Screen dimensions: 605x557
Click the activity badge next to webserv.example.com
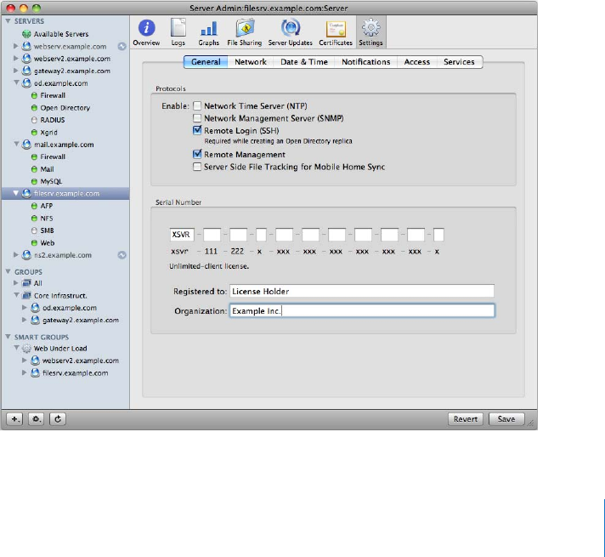122,47
